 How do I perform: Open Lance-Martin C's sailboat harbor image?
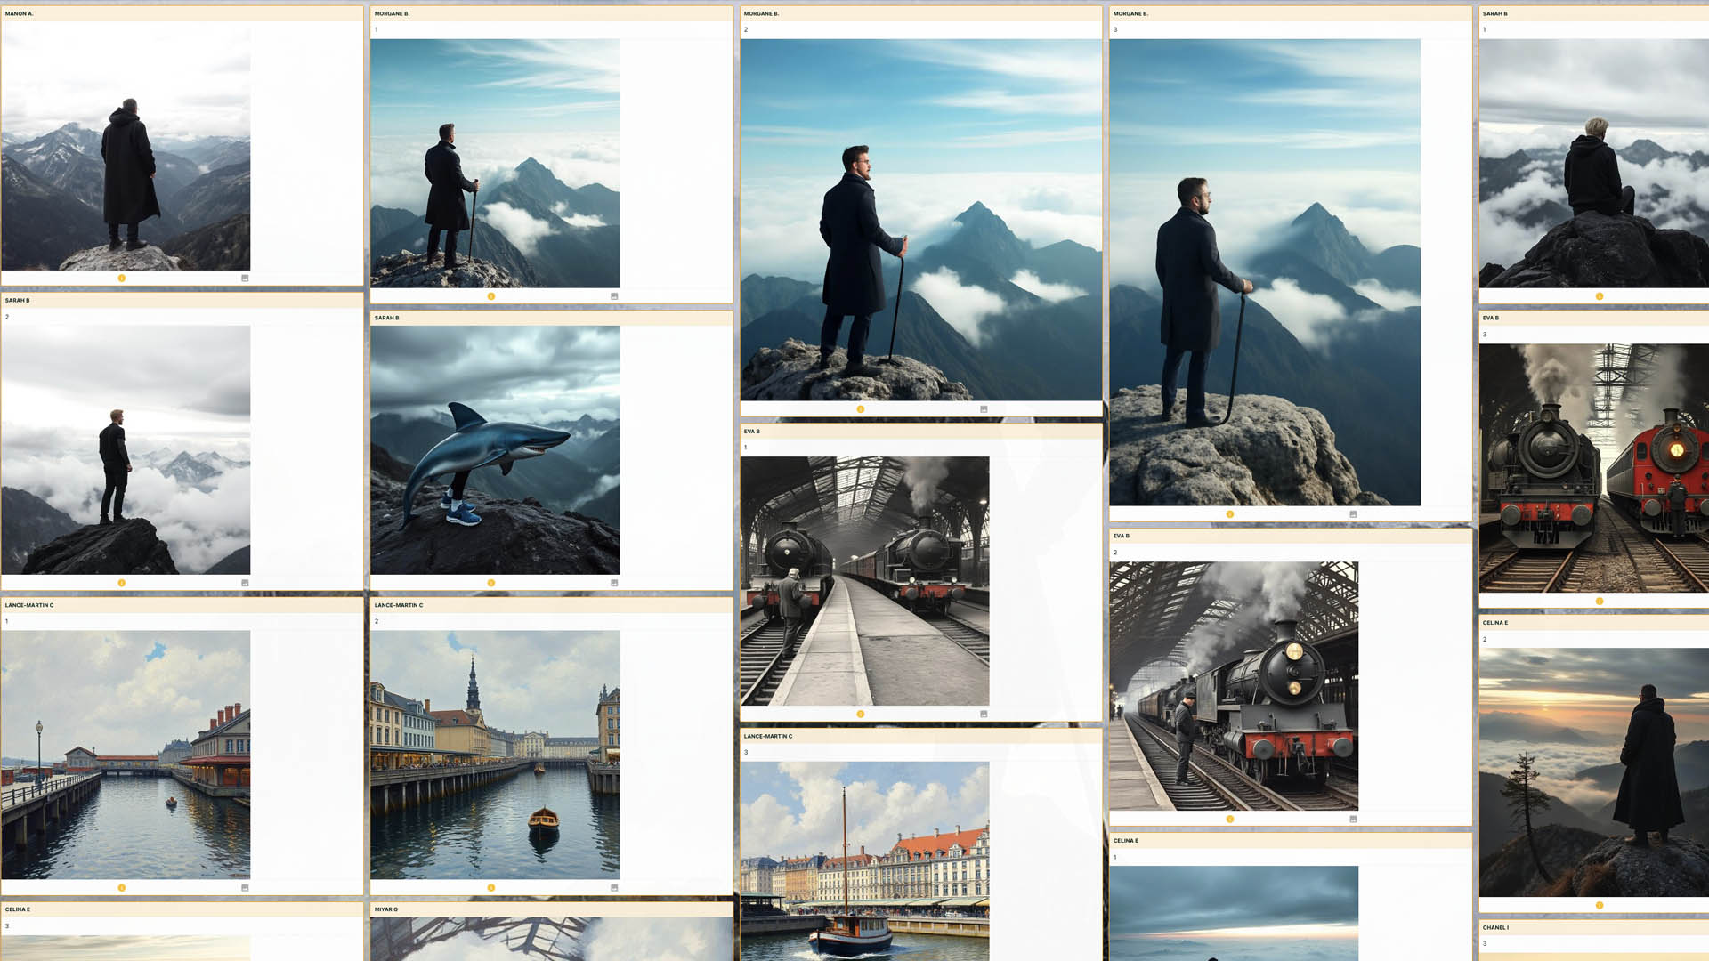[864, 860]
